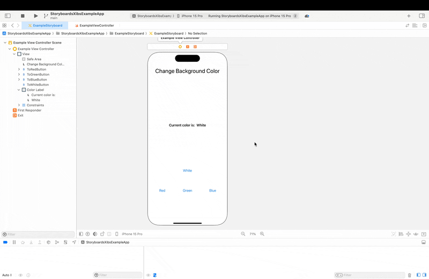Add an editor on the right
Image resolution: width=429 pixels, height=279 pixels.
pyautogui.click(x=425, y=25)
